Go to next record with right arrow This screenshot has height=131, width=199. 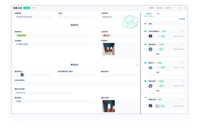34,8
